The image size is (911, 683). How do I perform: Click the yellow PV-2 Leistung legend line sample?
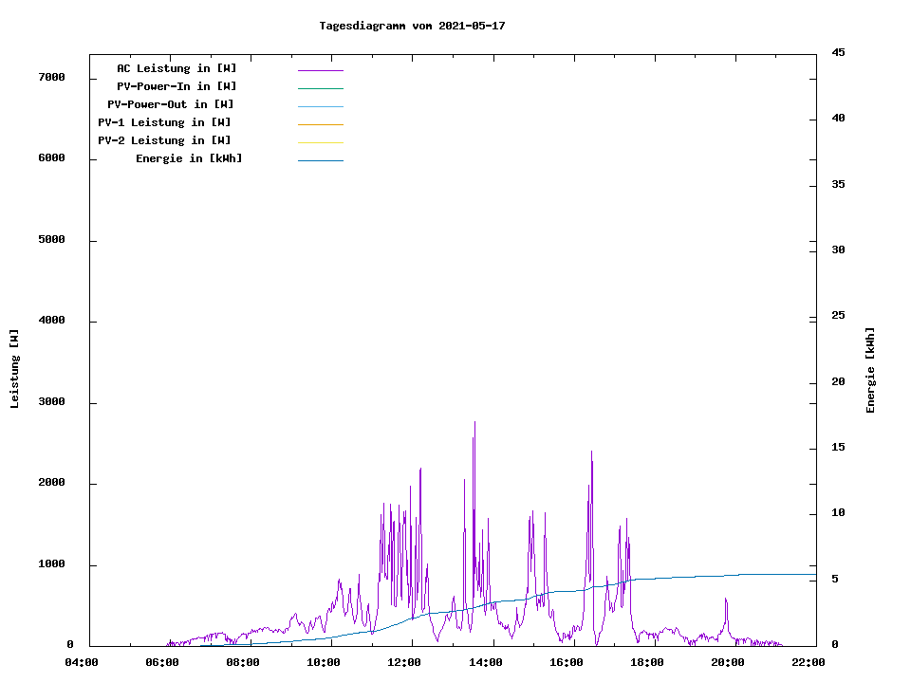(320, 142)
